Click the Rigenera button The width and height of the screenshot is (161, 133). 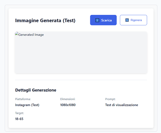click(133, 20)
